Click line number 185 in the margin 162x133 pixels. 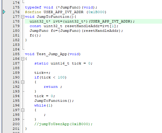tap(16, 54)
